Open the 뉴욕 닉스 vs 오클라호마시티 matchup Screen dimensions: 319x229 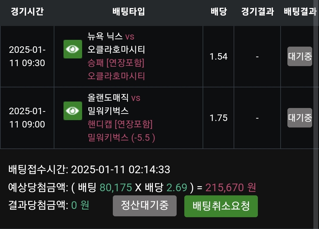tap(116, 43)
